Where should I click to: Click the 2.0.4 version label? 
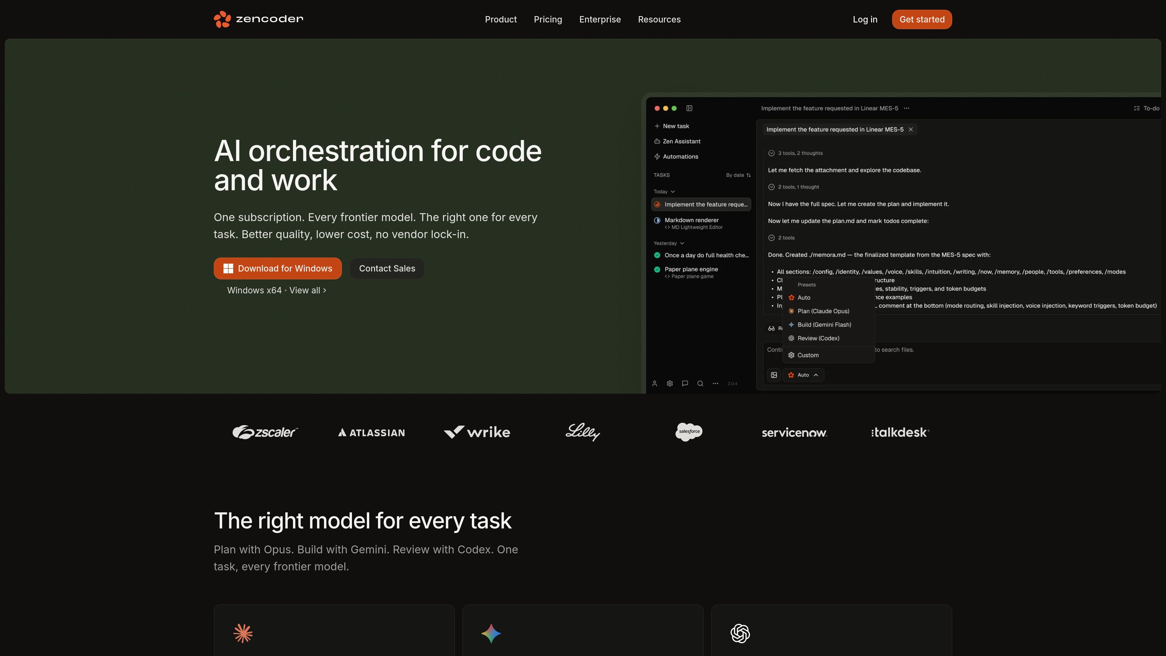point(732,384)
